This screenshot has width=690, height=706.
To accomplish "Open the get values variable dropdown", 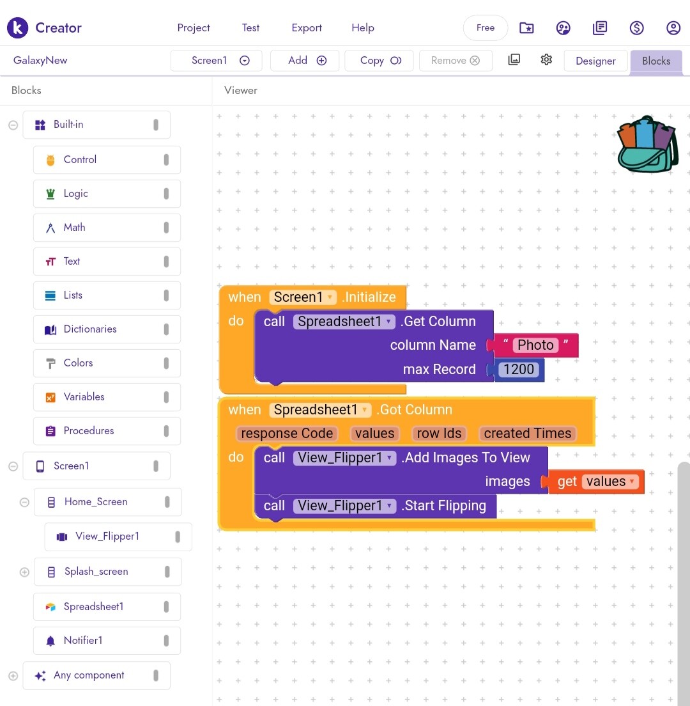I will (610, 482).
